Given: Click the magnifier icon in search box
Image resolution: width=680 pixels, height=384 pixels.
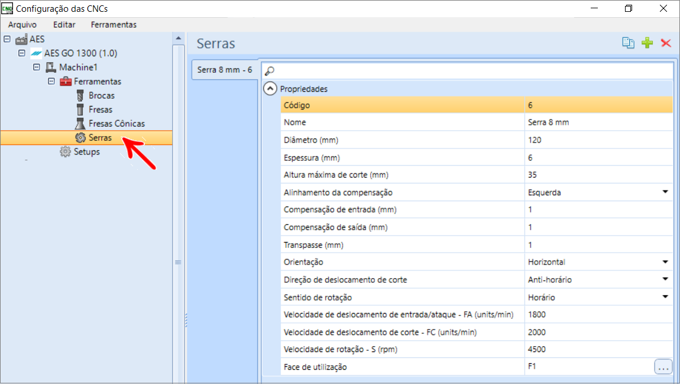Looking at the screenshot, I should [x=270, y=71].
